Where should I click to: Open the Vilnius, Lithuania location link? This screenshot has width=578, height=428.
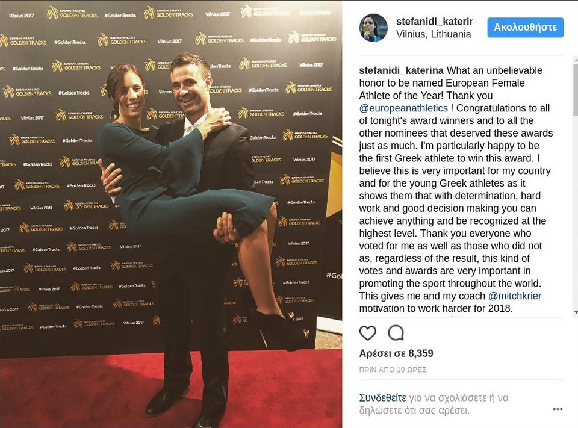433,34
